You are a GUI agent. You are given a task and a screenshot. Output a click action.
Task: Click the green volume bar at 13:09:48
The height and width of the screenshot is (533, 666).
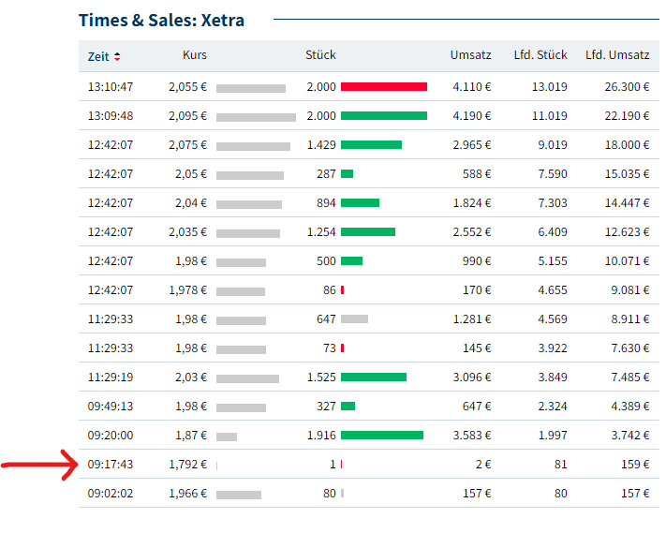coord(384,116)
